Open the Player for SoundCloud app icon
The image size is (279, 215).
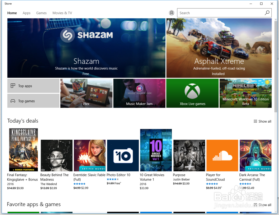tap(222, 155)
